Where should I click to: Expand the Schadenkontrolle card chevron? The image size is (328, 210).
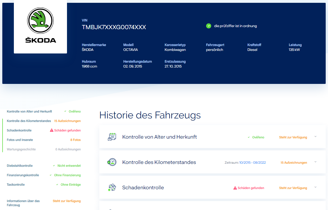point(315,187)
